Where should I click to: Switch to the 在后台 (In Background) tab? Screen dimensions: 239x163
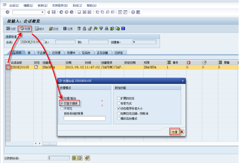(86, 52)
